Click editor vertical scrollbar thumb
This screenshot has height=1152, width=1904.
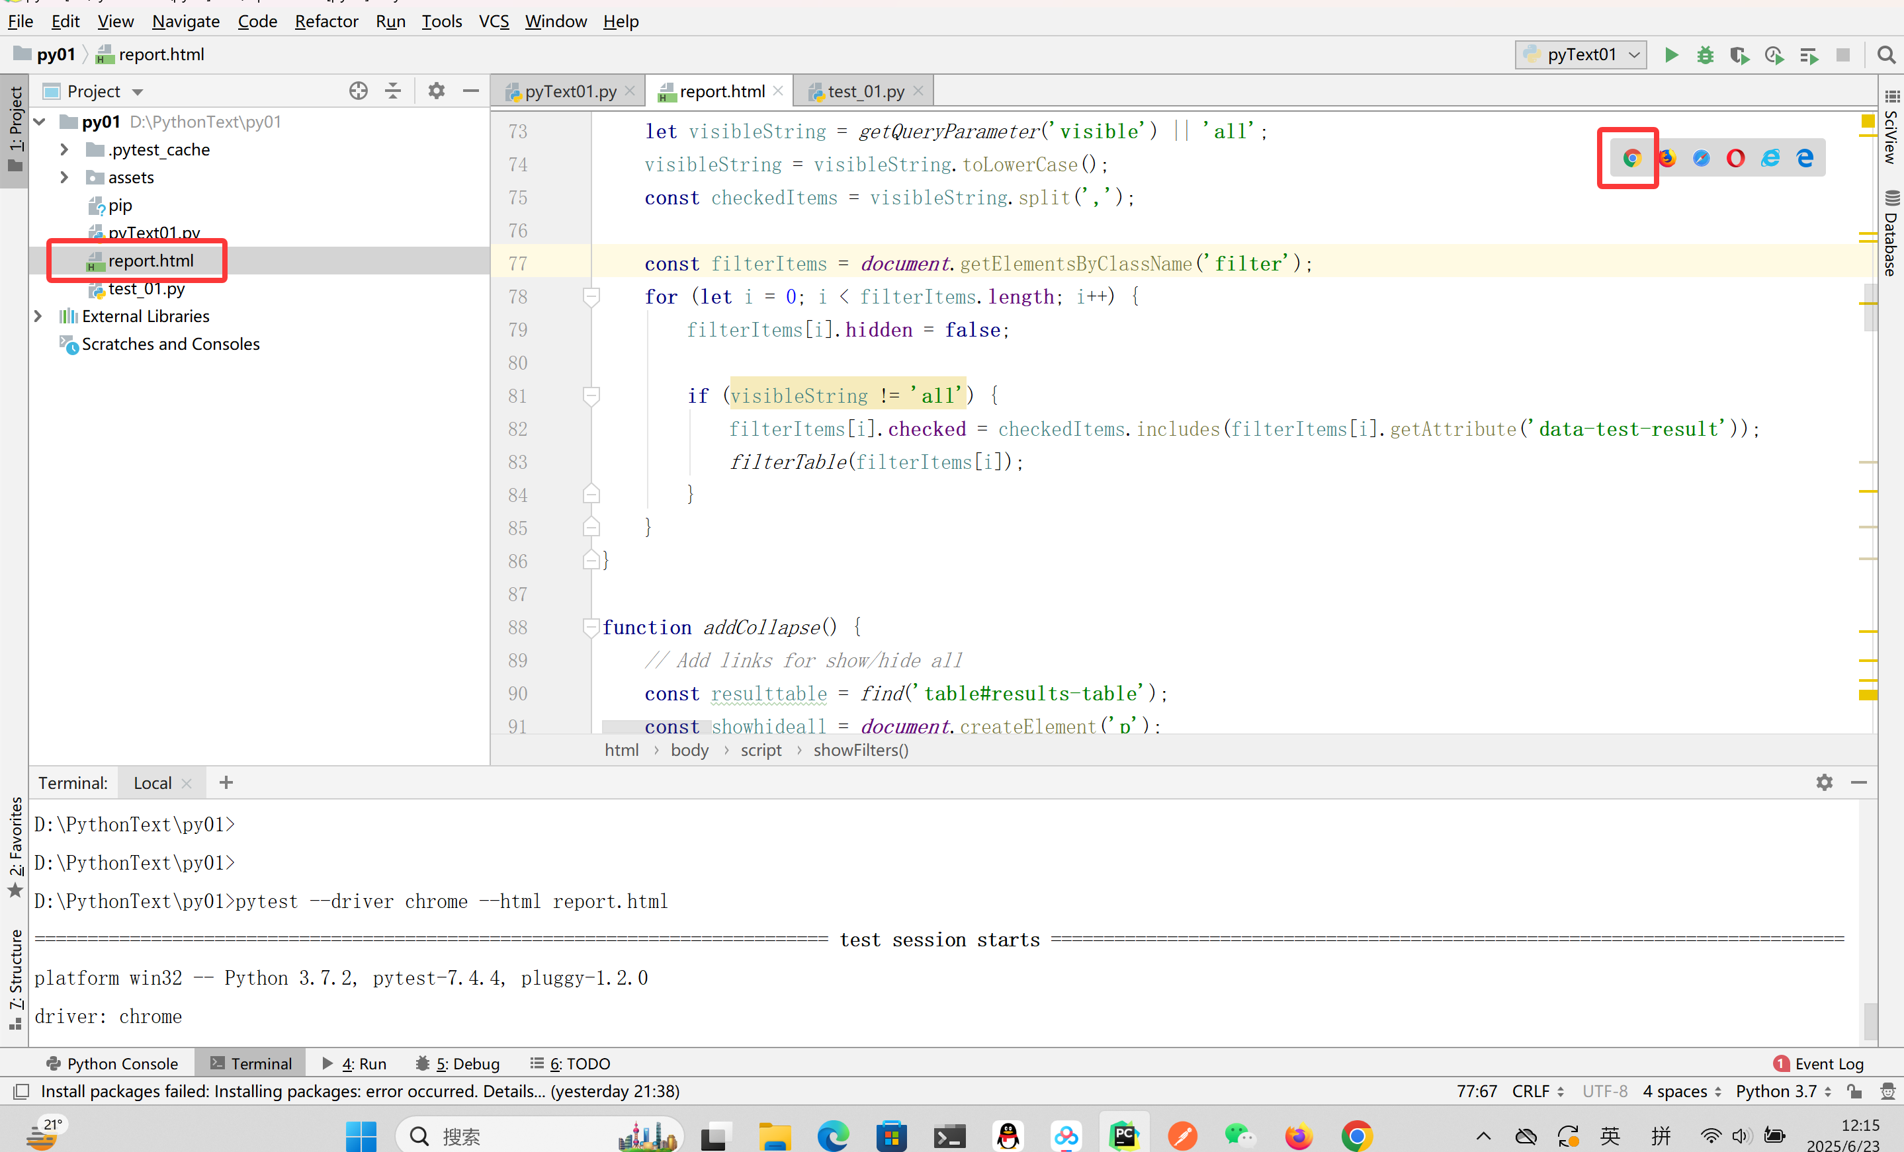pos(1870,307)
